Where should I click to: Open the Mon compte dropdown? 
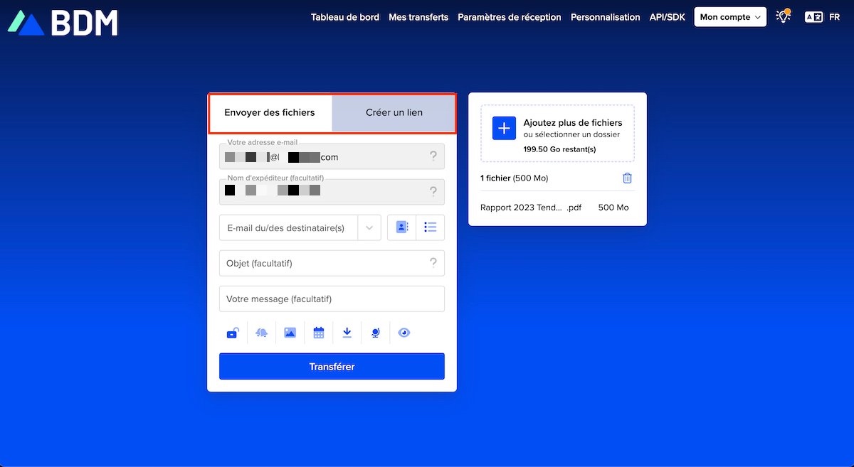click(x=729, y=17)
